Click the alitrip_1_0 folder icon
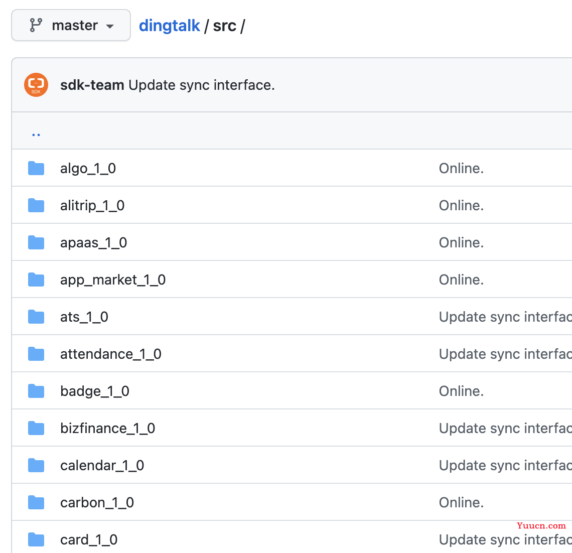The image size is (572, 553). click(x=36, y=205)
